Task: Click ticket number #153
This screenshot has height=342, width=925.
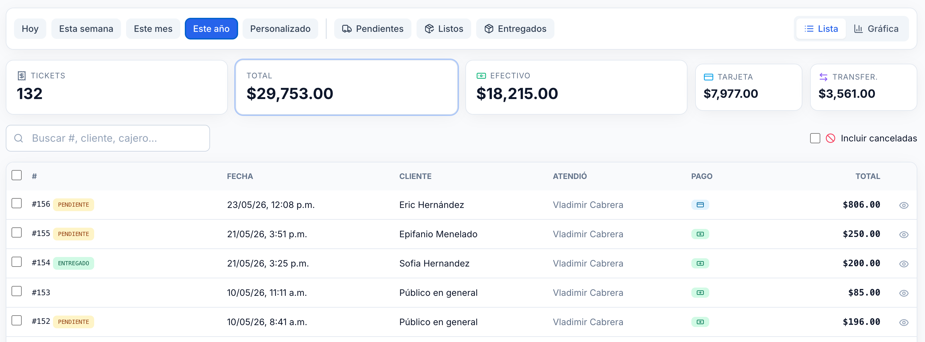Action: click(x=41, y=293)
